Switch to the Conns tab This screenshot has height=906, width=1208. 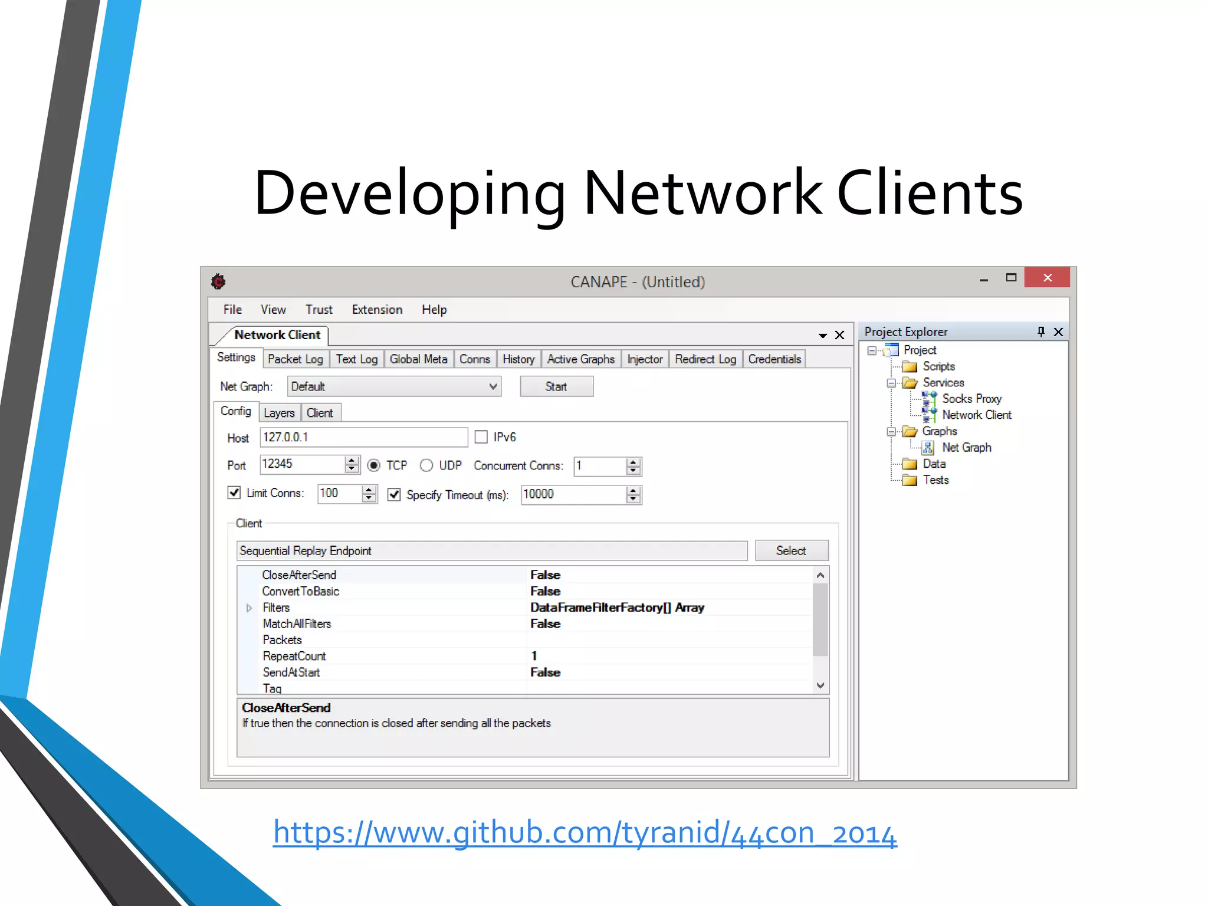(x=474, y=359)
